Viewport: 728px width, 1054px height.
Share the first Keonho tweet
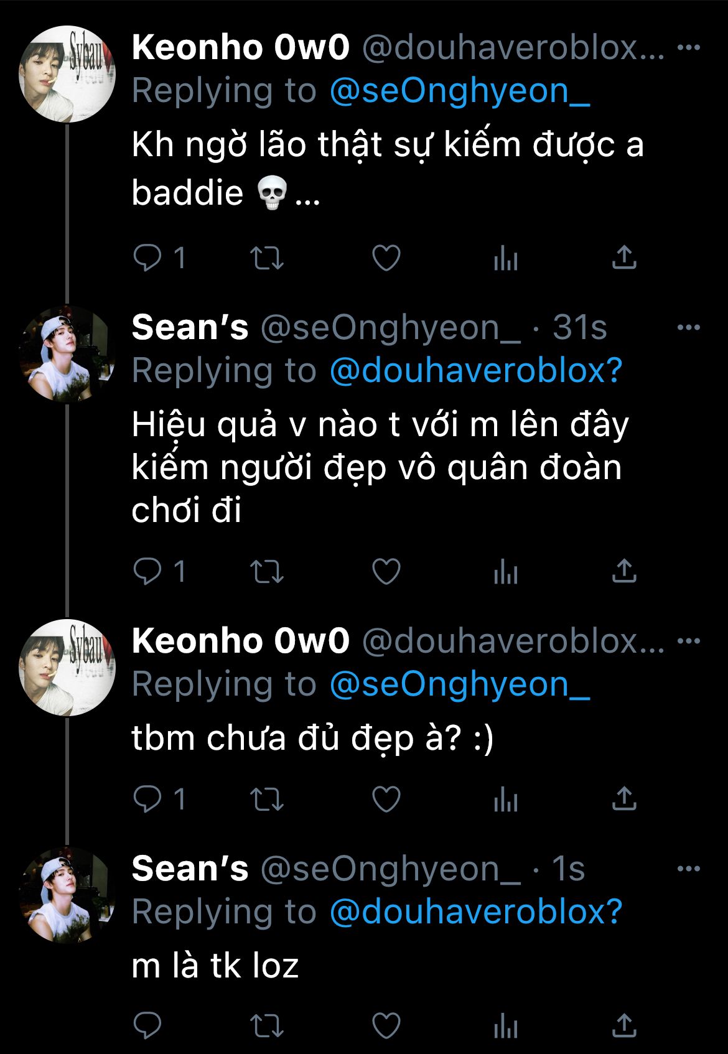624,258
